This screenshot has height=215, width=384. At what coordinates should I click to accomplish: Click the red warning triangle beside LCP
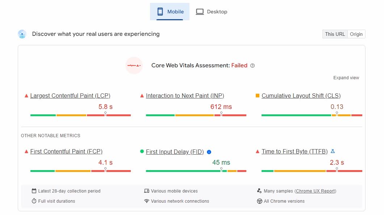[26, 96]
